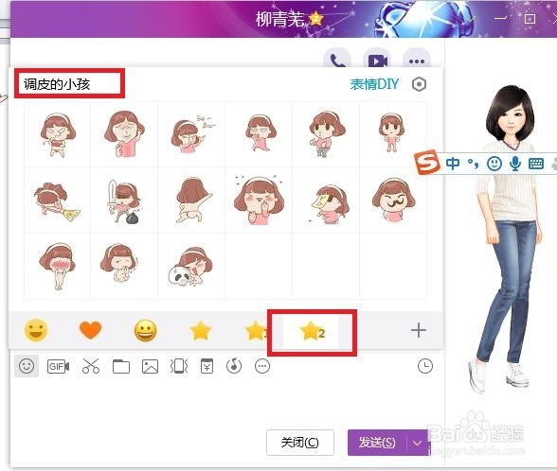Open Sogou emoticon smiley icon
The height and width of the screenshot is (471, 557).
[494, 164]
